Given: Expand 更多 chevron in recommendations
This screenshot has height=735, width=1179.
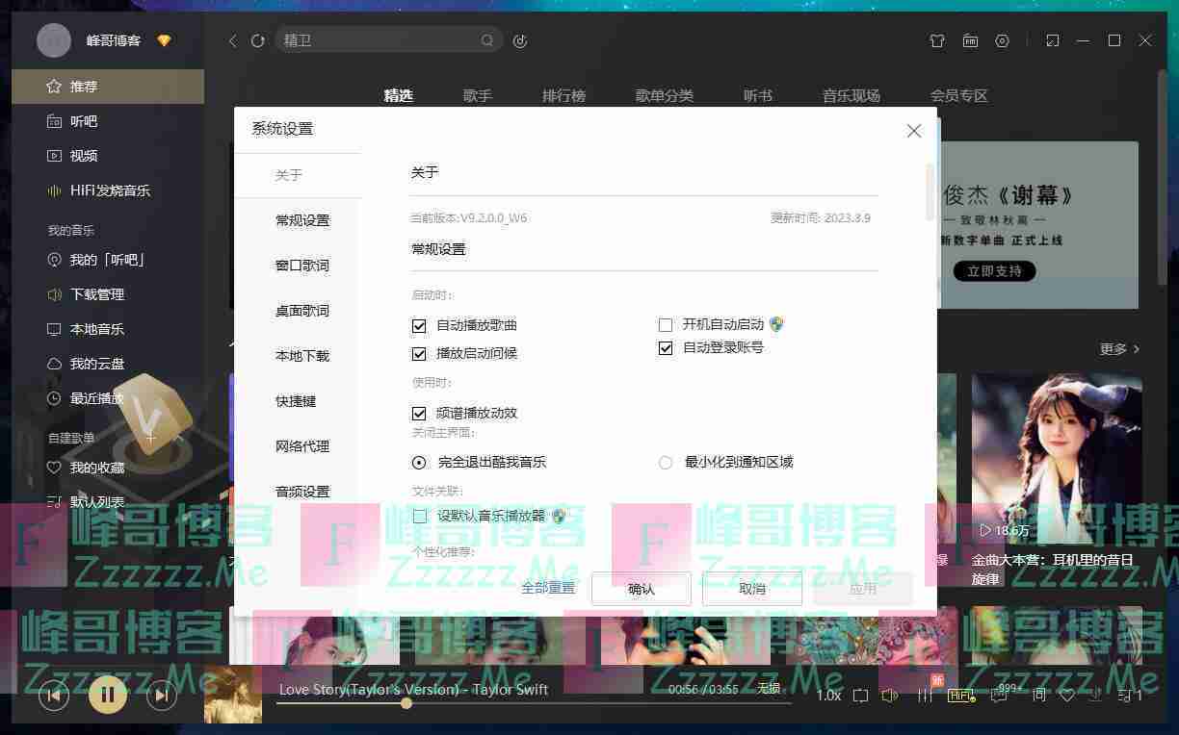Looking at the screenshot, I should [x=1120, y=349].
